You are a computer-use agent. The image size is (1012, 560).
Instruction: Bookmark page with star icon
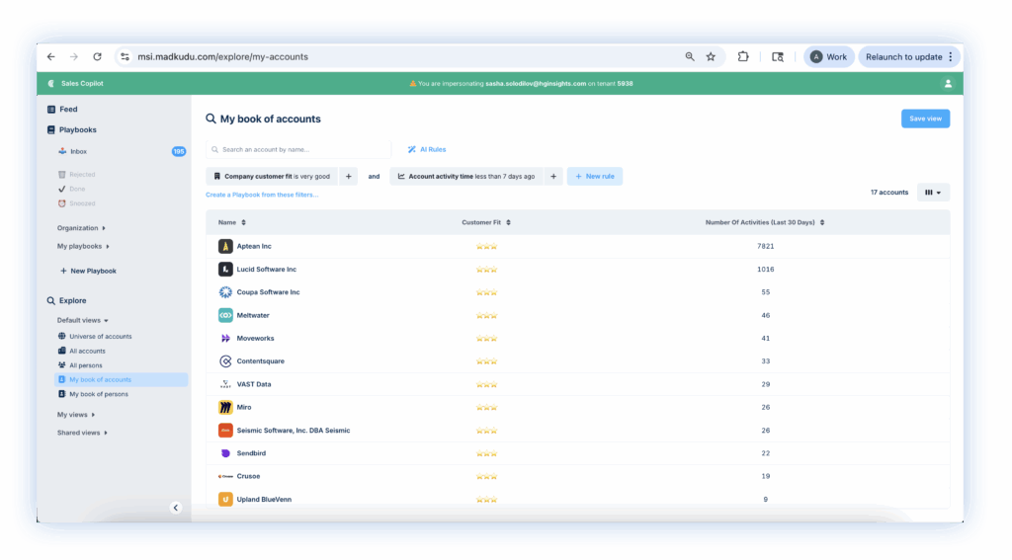pyautogui.click(x=711, y=57)
